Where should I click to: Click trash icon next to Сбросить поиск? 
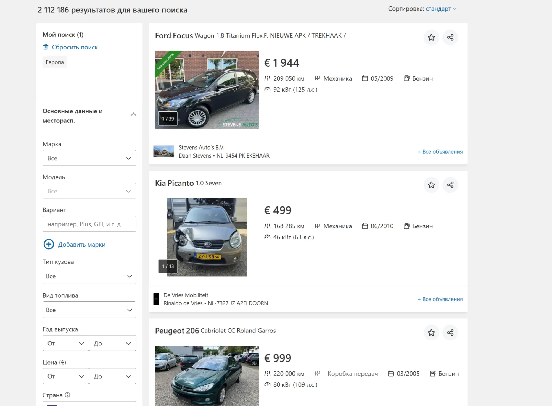click(x=46, y=47)
